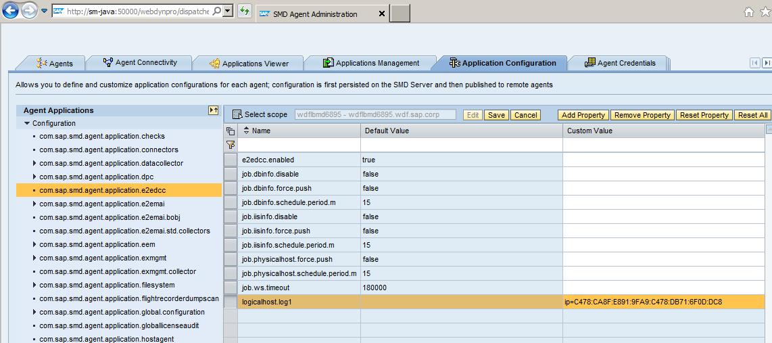The height and width of the screenshot is (343, 772).
Task: Click the Reset All button
Action: pyautogui.click(x=753, y=115)
